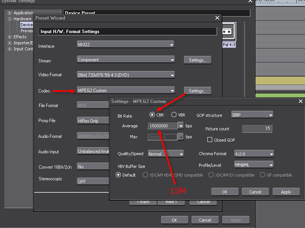
Task: Select CBR bit rate option
Action: pos(152,115)
